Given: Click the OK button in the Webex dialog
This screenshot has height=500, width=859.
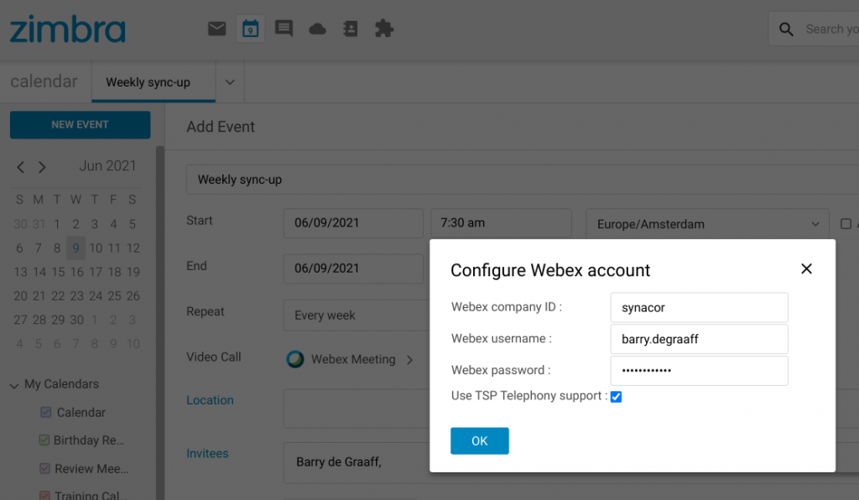Looking at the screenshot, I should 479,440.
